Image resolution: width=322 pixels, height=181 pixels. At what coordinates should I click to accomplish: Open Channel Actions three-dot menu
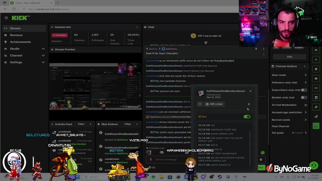[305, 66]
